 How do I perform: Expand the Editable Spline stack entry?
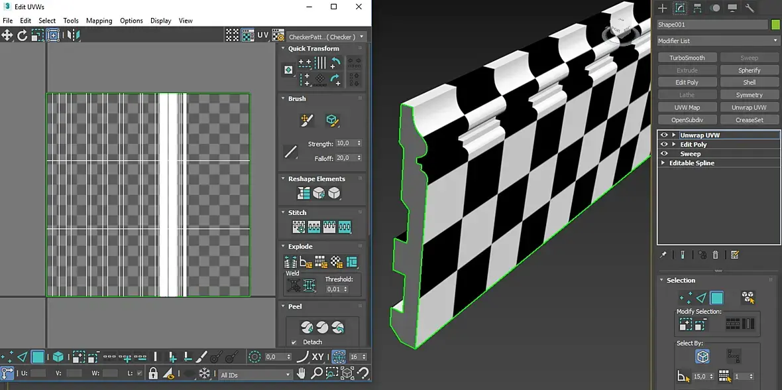point(663,162)
